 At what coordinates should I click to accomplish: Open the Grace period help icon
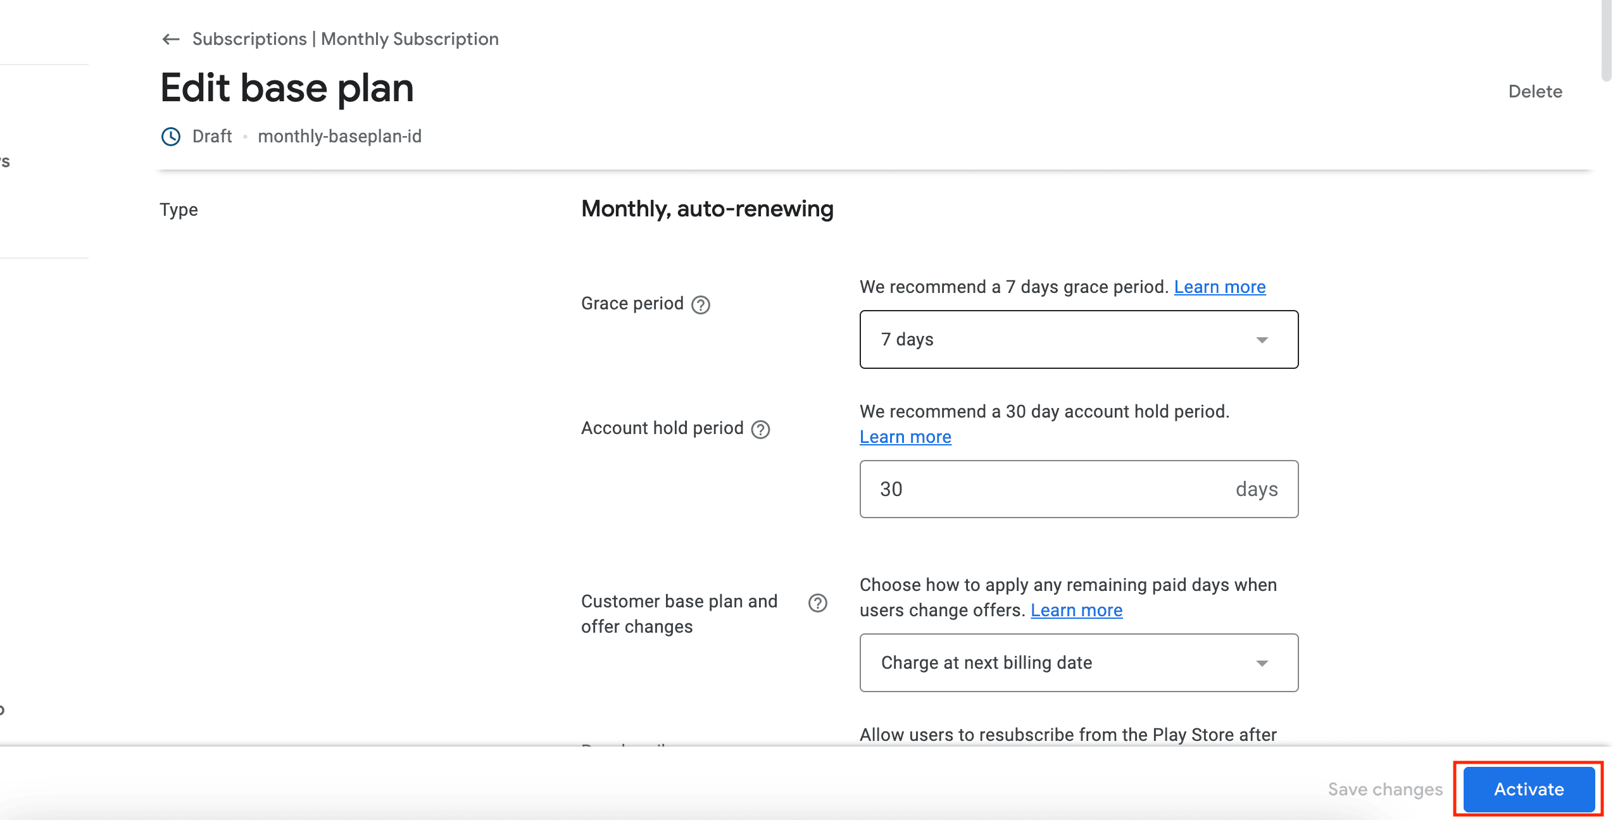[701, 305]
